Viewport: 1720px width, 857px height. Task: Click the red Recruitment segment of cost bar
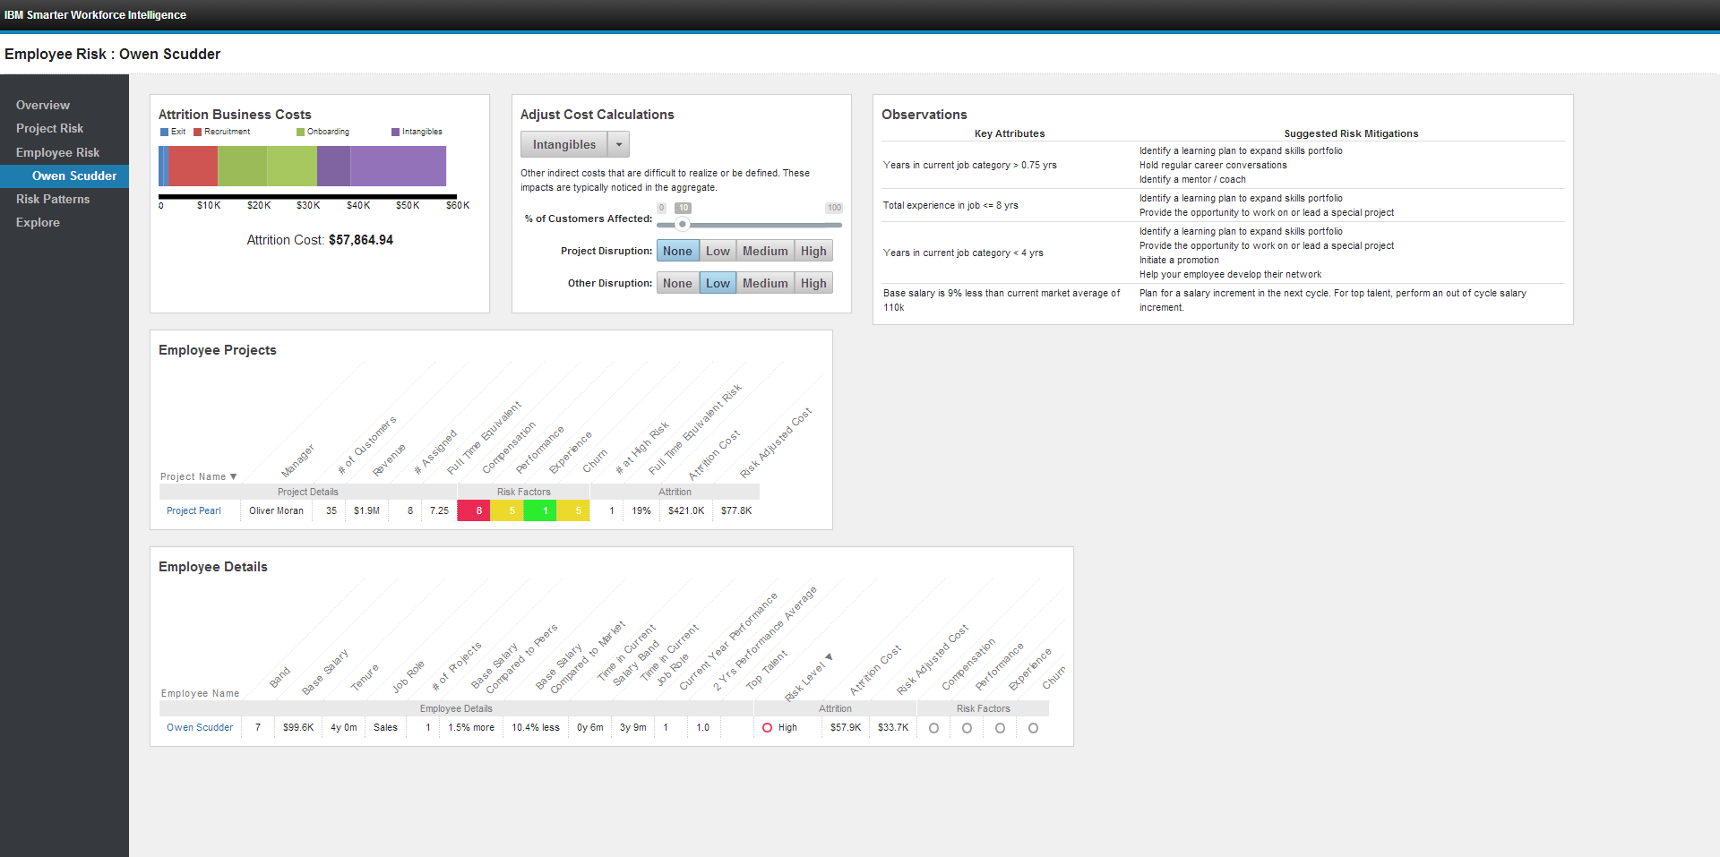[x=193, y=166]
